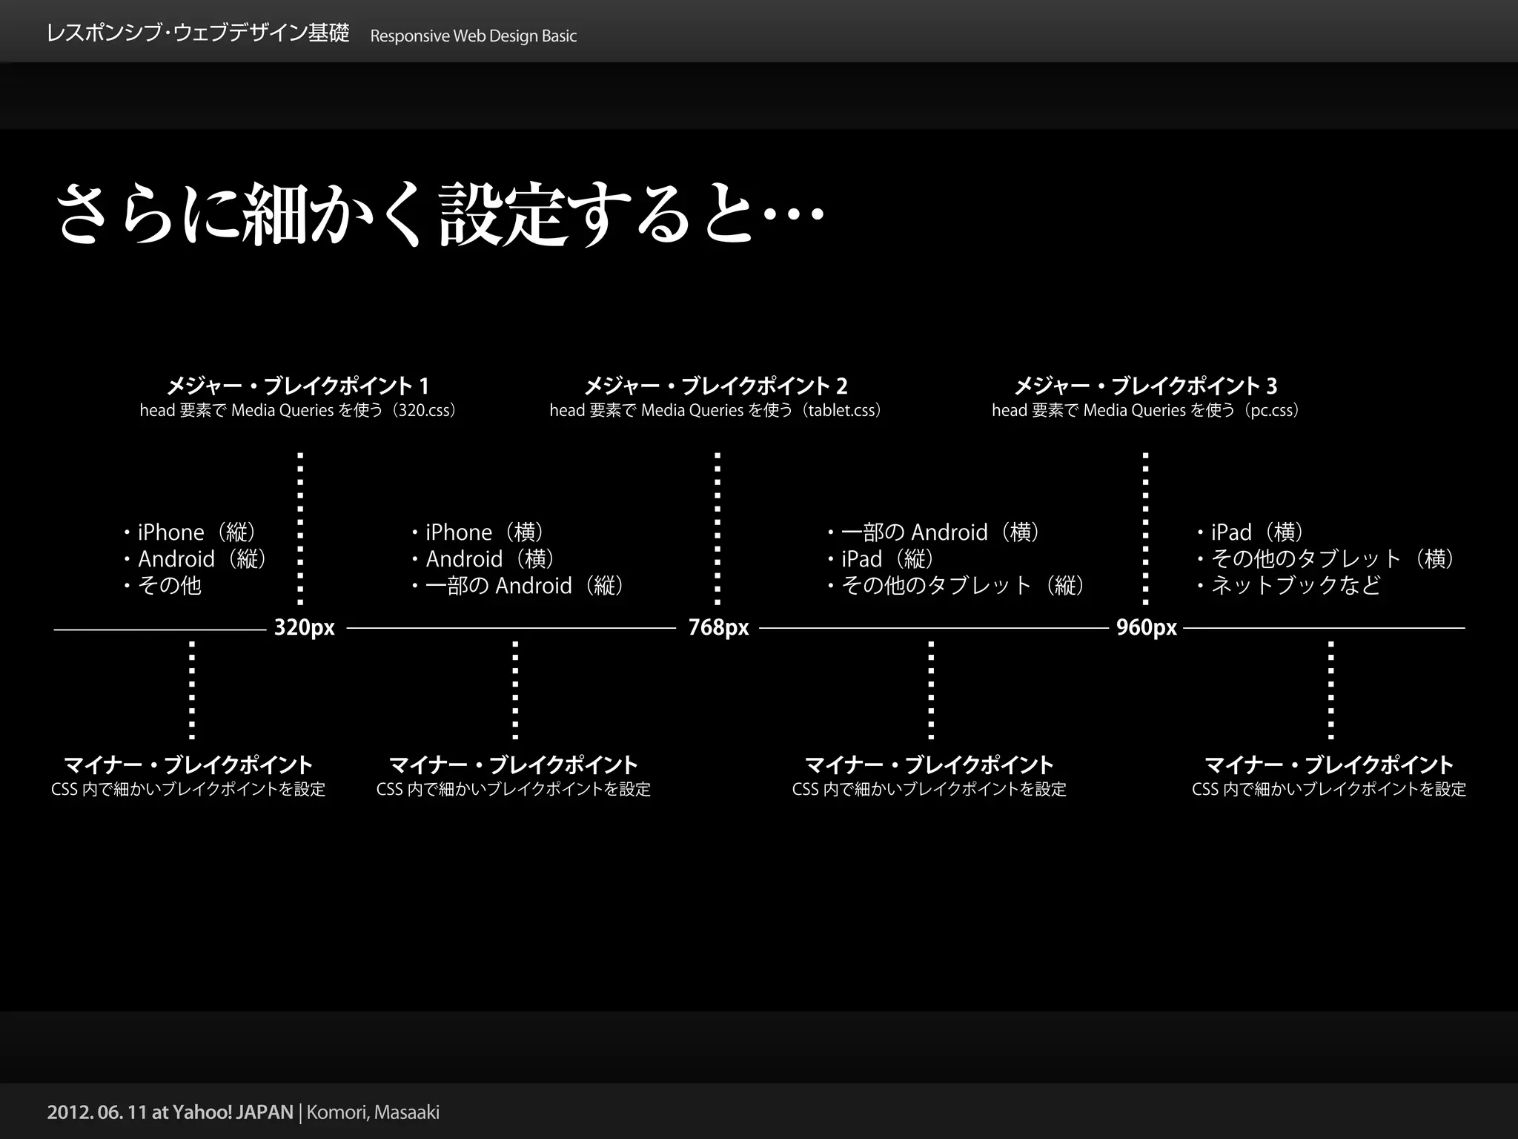Screen dimensions: 1518x1139
Task: Select the bullet その他のタブレット（横）
Action: click(x=1328, y=559)
